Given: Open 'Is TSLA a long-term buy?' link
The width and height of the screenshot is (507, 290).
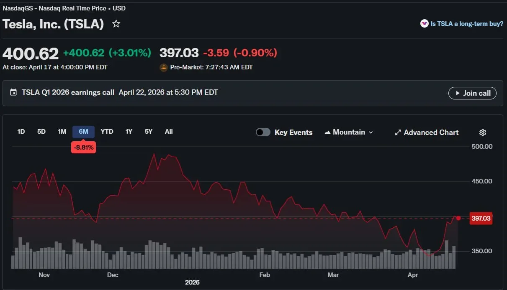Looking at the screenshot, I should point(467,24).
